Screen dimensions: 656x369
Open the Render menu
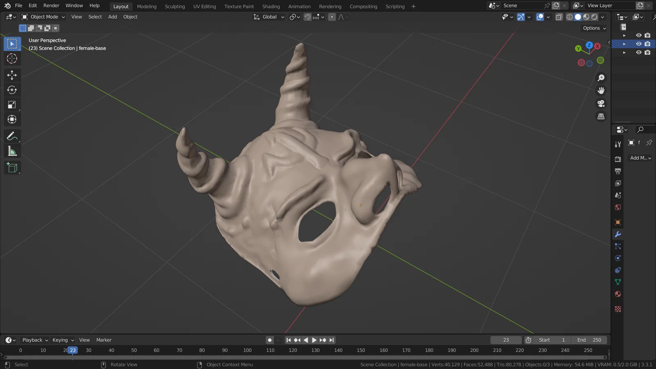click(x=51, y=6)
